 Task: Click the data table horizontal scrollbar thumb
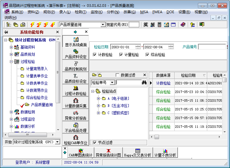(x=157, y=137)
